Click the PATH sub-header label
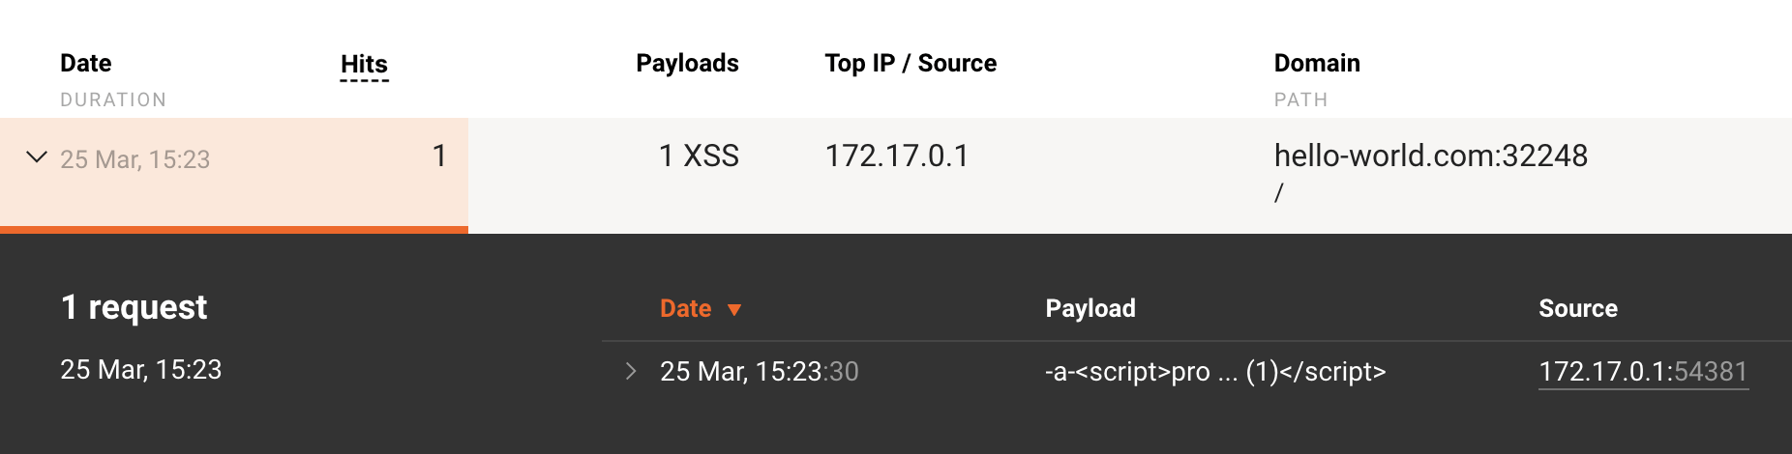This screenshot has height=454, width=1792. click(1300, 100)
